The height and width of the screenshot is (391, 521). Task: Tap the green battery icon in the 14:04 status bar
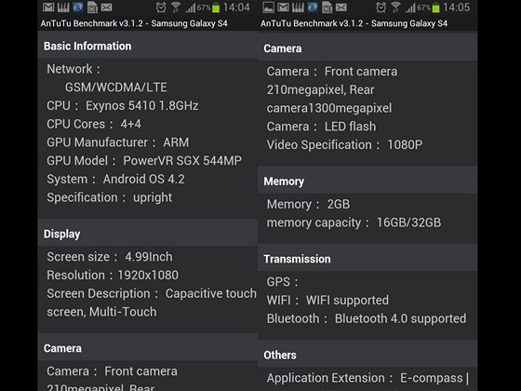point(216,7)
